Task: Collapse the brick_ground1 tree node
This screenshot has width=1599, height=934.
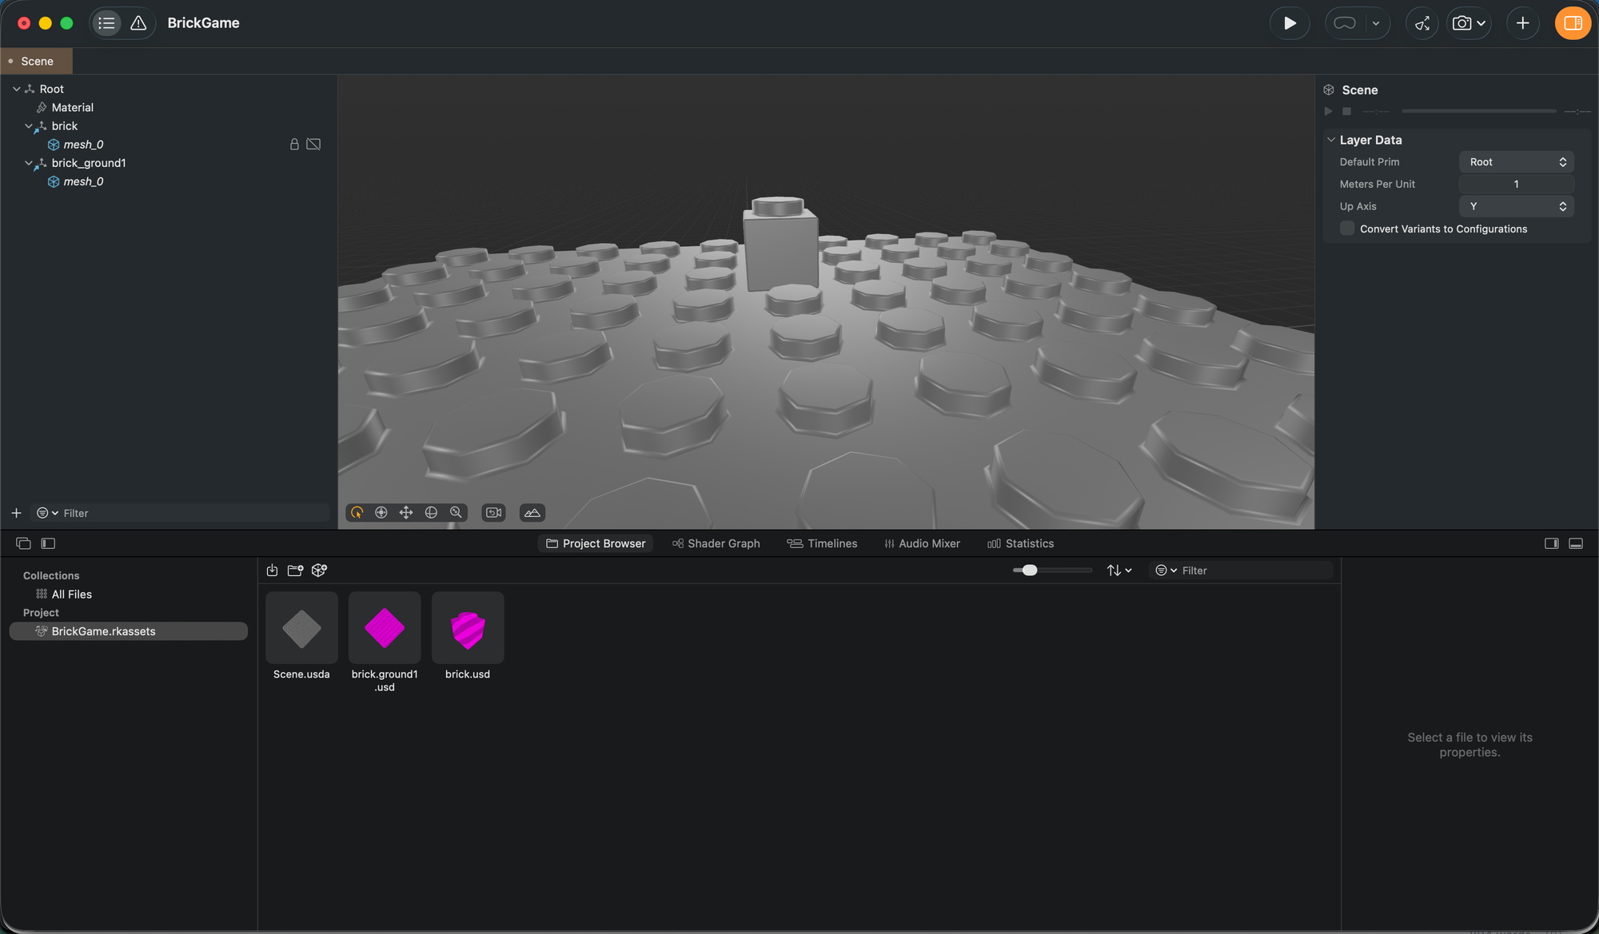Action: tap(29, 163)
